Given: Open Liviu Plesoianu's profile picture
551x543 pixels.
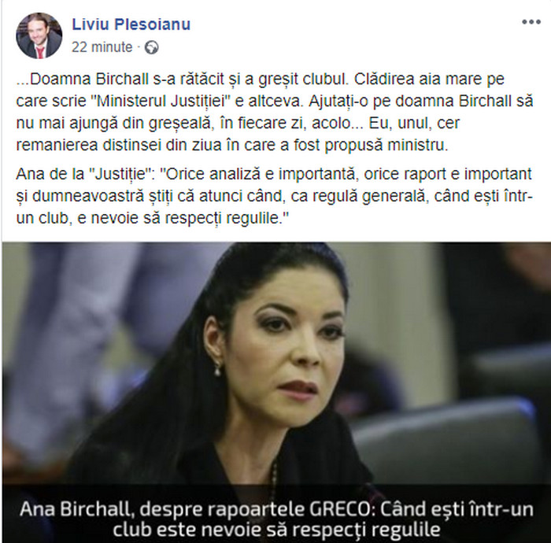Looking at the screenshot, I should click(x=39, y=35).
